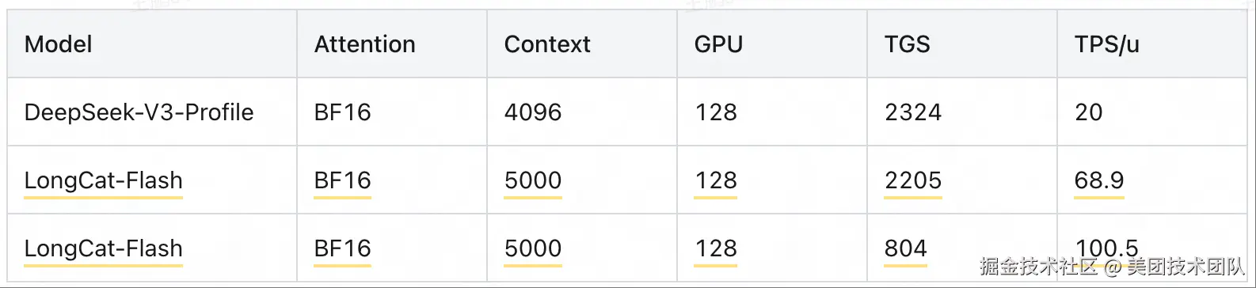Viewport: 1256px width, 288px height.
Task: Click BF16 in the DeepSeek-V3-Profile row
Action: tap(343, 112)
